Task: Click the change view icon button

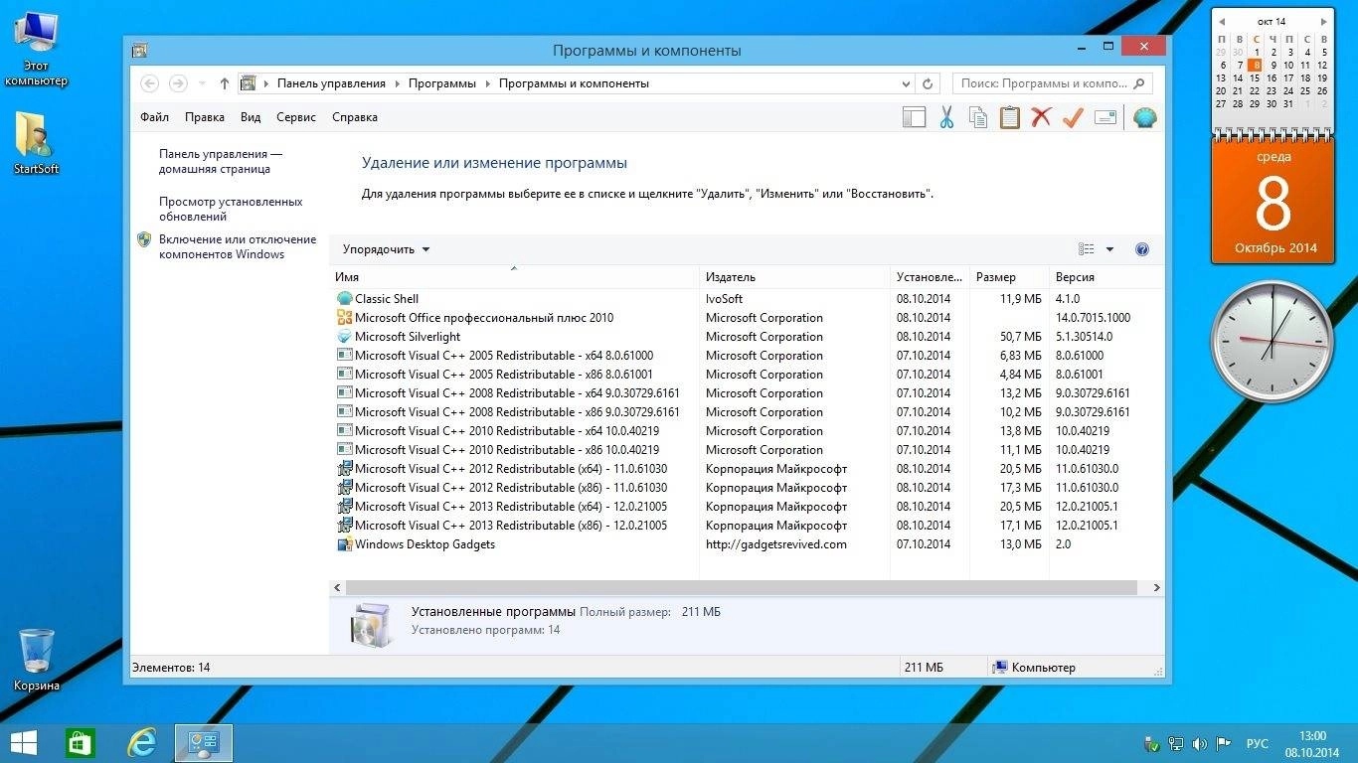Action: pyautogui.click(x=1087, y=249)
